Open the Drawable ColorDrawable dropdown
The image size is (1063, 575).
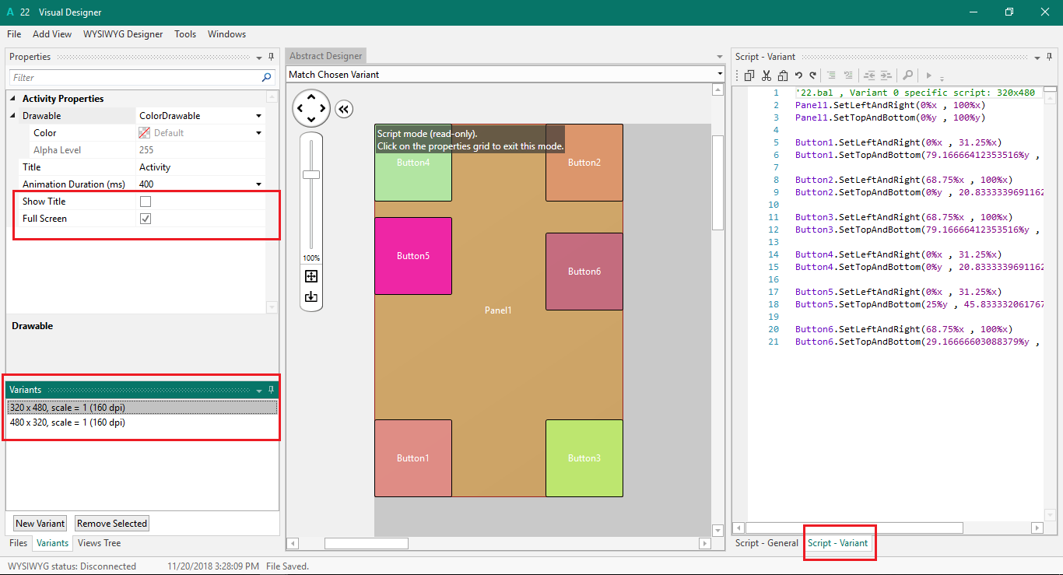[x=258, y=116]
